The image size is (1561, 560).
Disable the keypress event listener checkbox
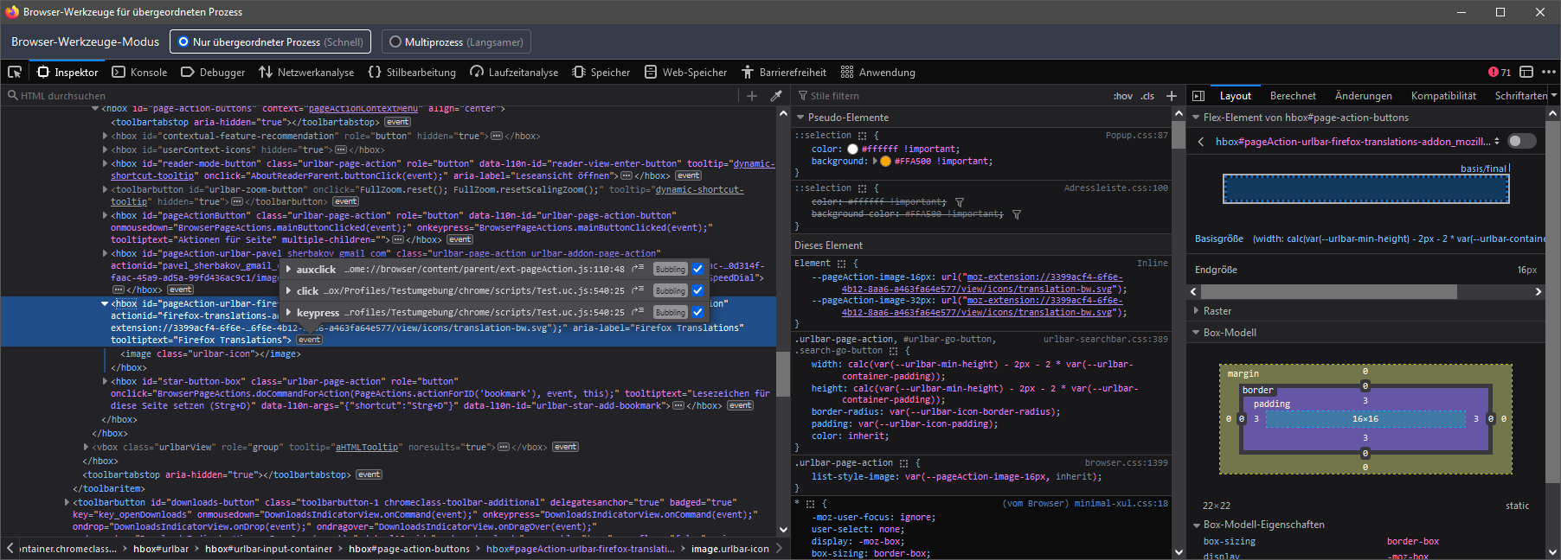(x=697, y=312)
